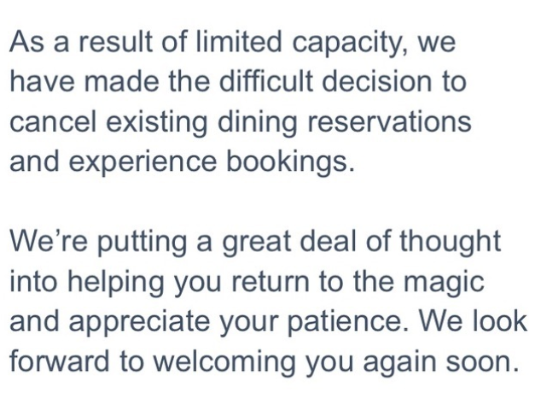541x405 pixels.
Task: Select the word 'difficult' in first paragraph
Action: [x=265, y=81]
